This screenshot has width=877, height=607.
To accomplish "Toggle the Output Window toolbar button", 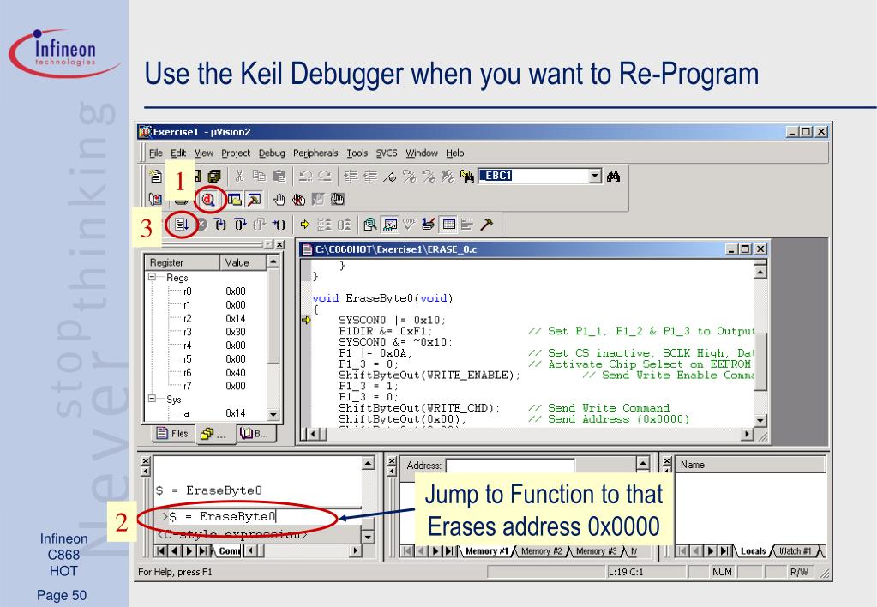I will click(254, 200).
